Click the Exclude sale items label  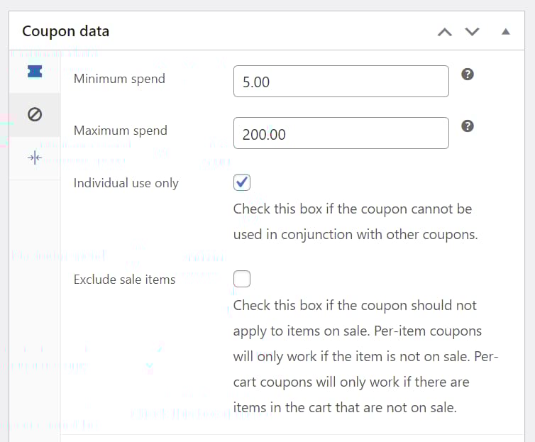point(125,280)
